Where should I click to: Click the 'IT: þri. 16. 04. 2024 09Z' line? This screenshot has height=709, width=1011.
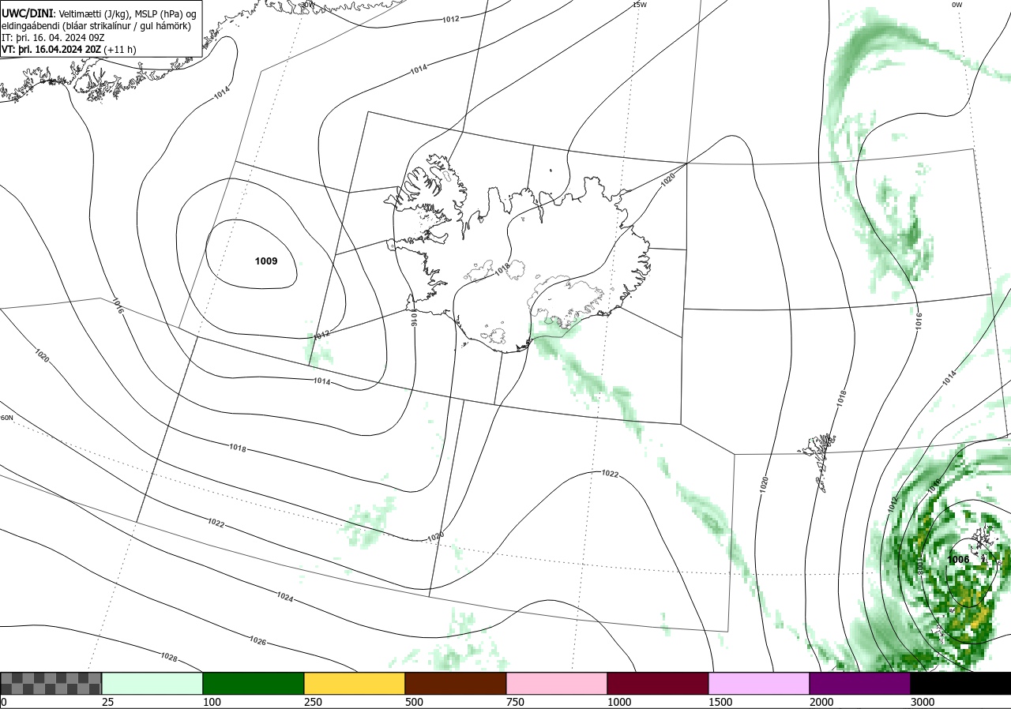(x=53, y=37)
